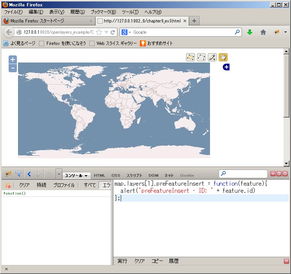Zoom out the map with minus button

(13, 68)
